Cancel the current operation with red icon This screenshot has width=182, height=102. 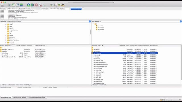pyautogui.click(x=36, y=5)
